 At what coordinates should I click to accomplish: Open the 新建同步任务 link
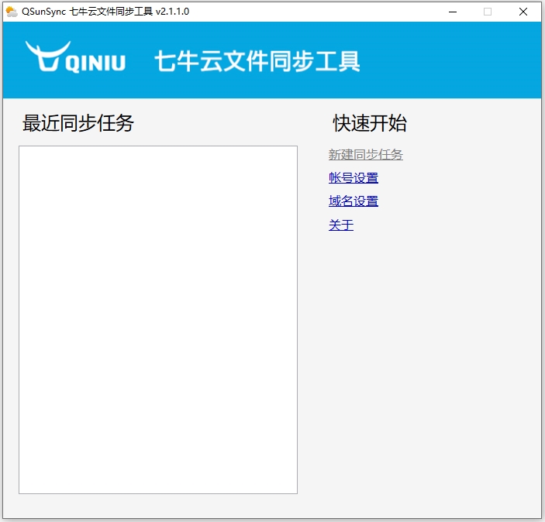pyautogui.click(x=366, y=155)
